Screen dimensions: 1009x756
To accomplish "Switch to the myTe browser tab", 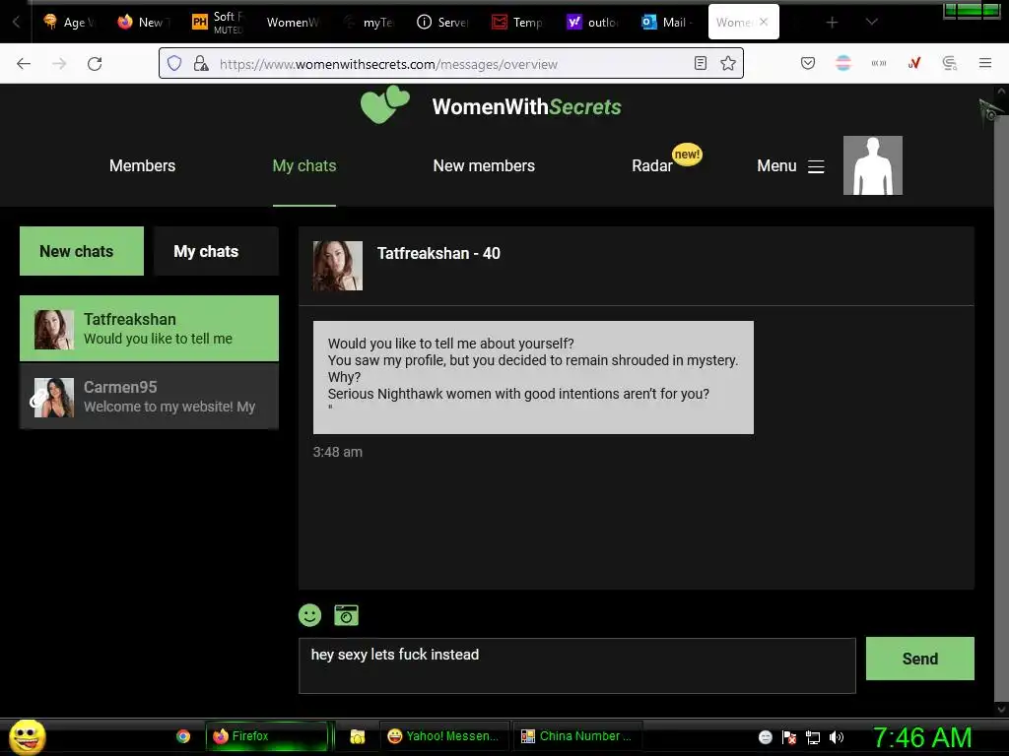I will click(369, 23).
